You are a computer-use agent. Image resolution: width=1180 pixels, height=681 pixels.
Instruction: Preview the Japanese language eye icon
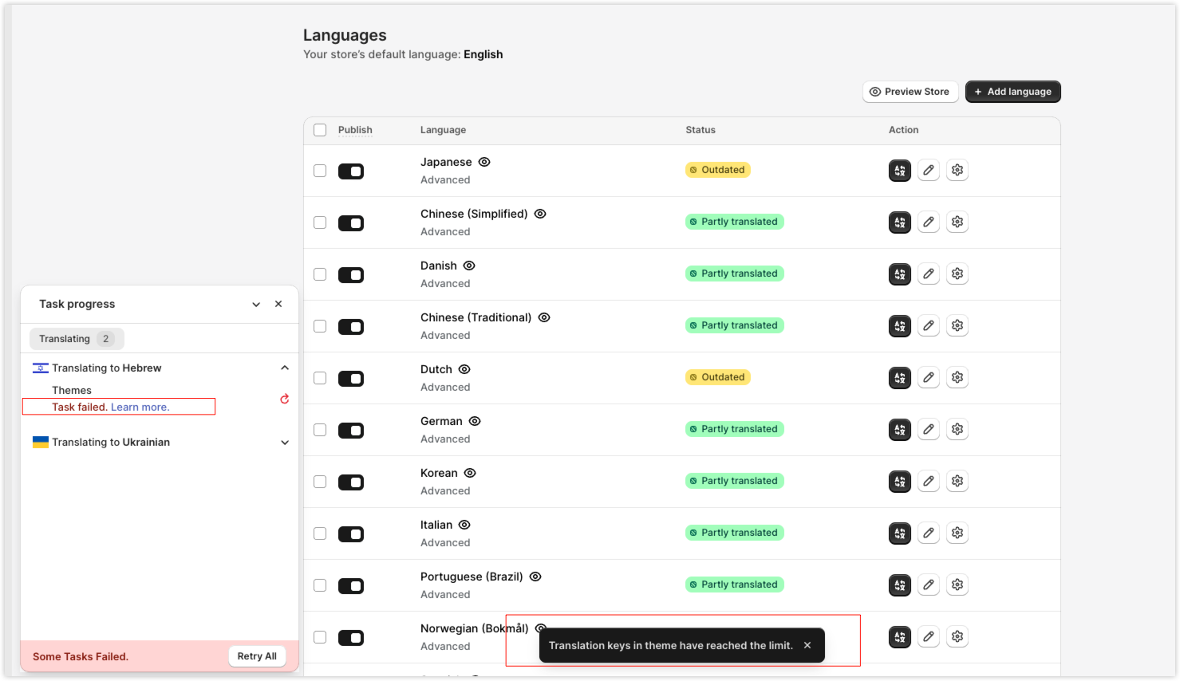[x=484, y=162]
